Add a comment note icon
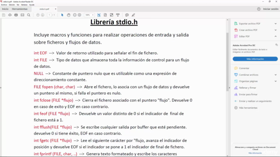Viewport: 280px width, 157px height. pos(127,15)
